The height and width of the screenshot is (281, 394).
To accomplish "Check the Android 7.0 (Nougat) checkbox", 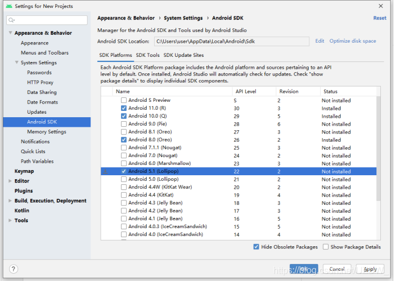I will pyautogui.click(x=123, y=156).
